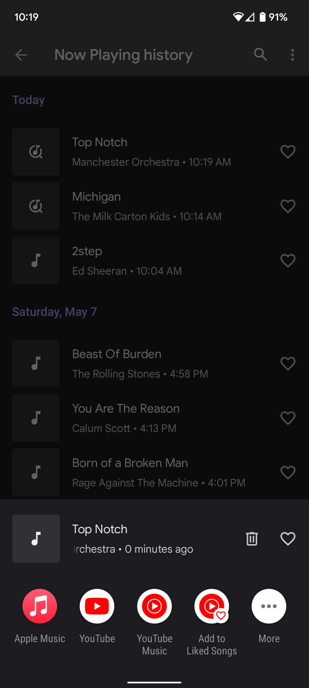
Task: Go back using the arrow icon
Action: click(21, 55)
